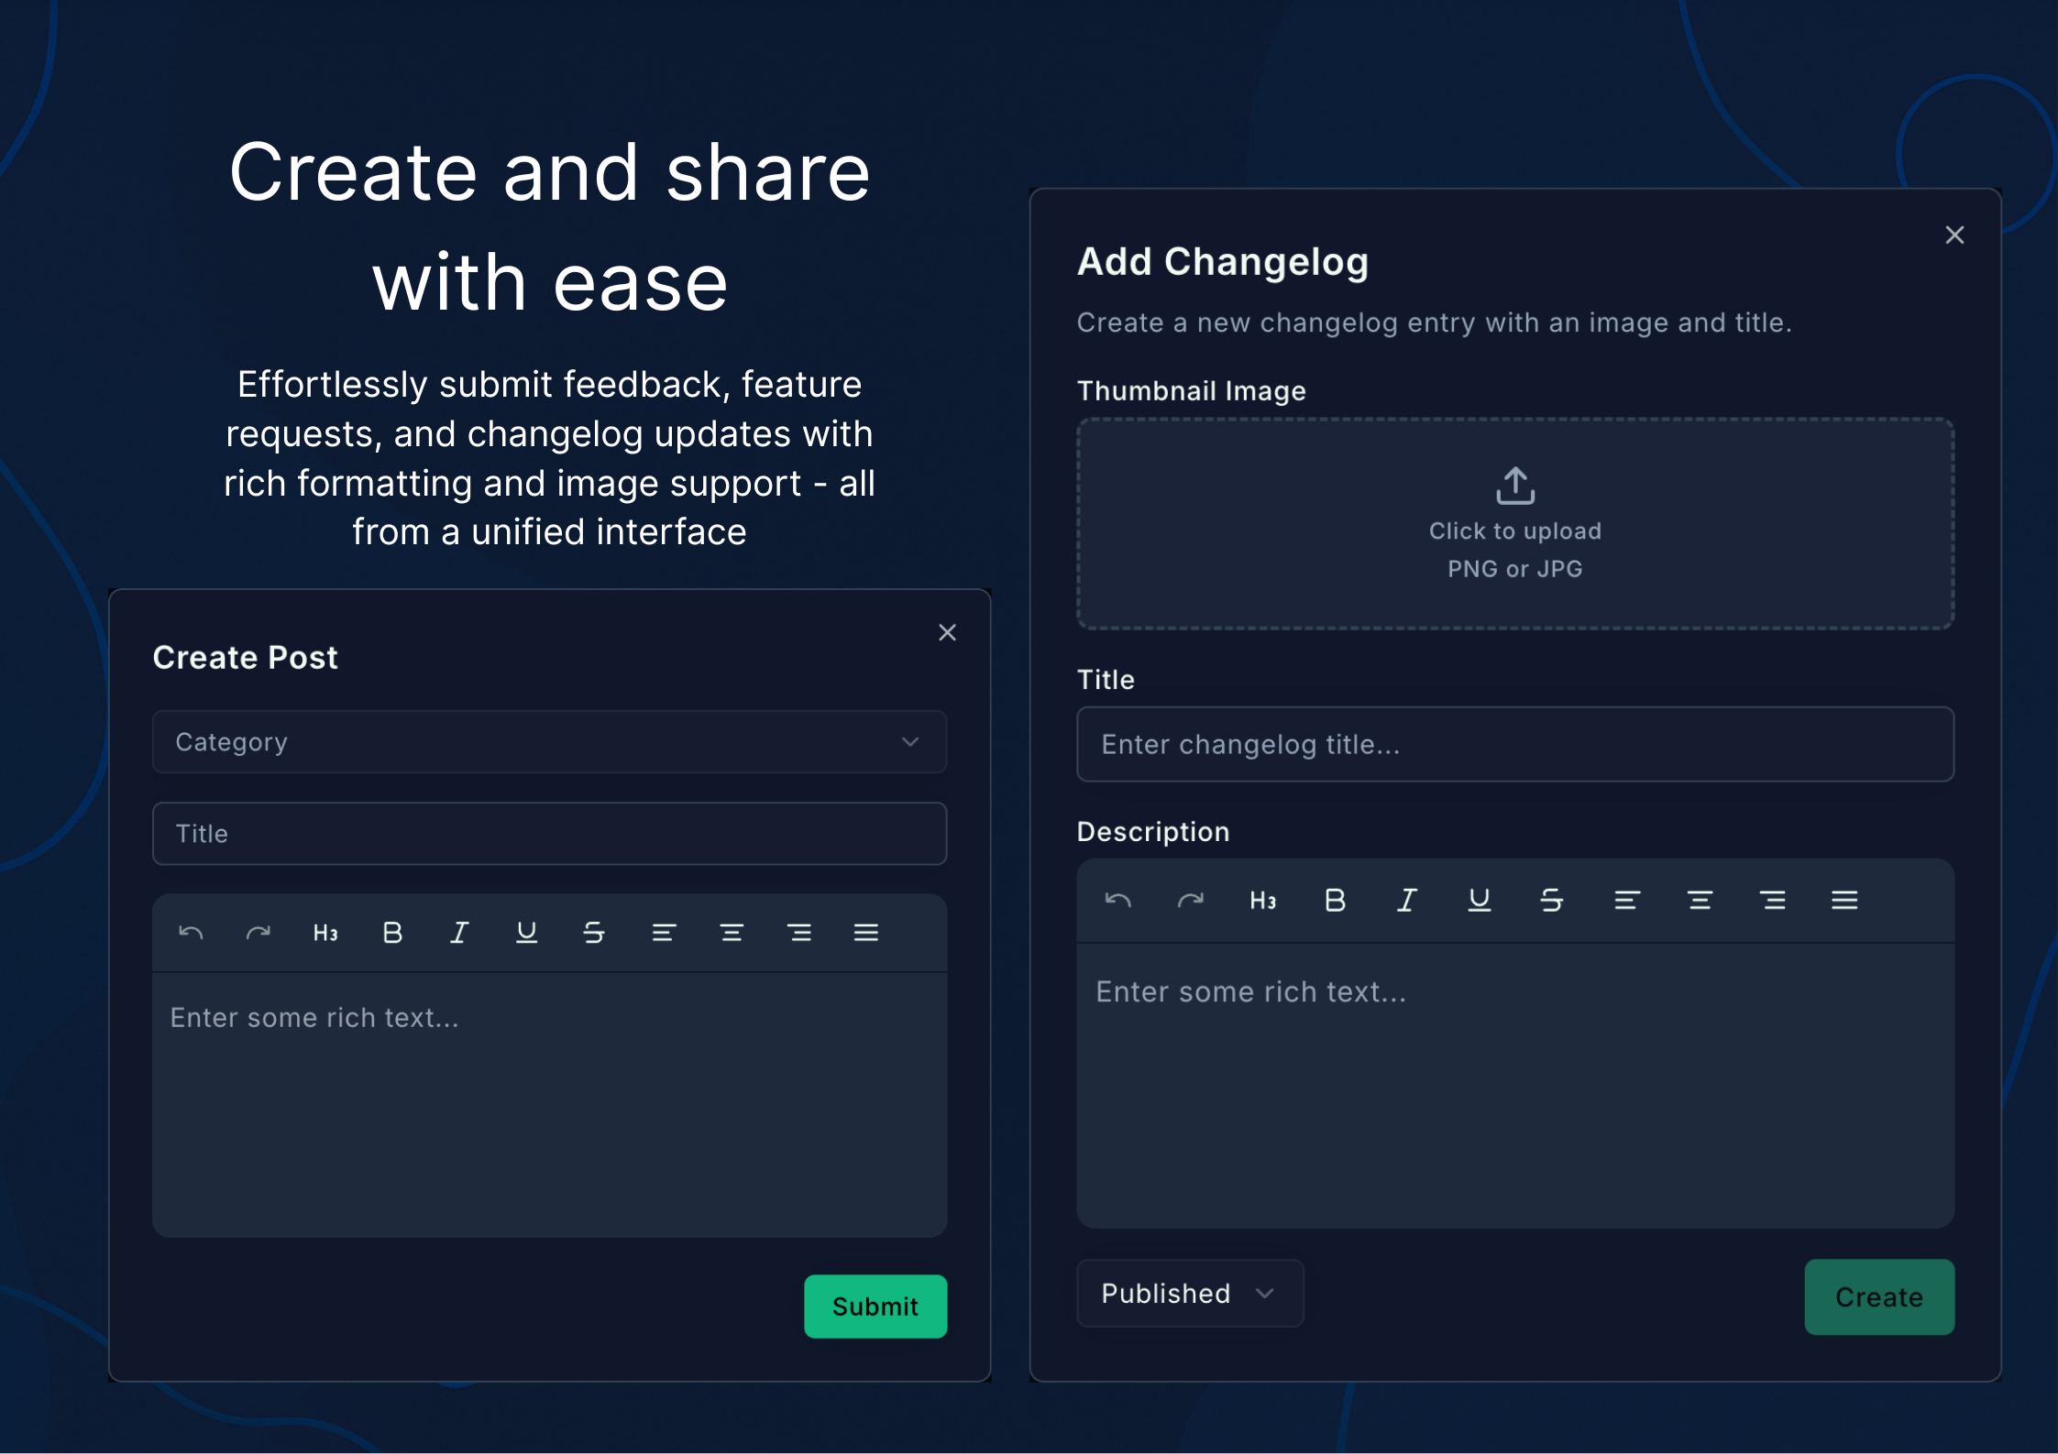Click upload icon in Thumbnail Image area
Image resolution: width=2058 pixels, height=1454 pixels.
(1515, 486)
